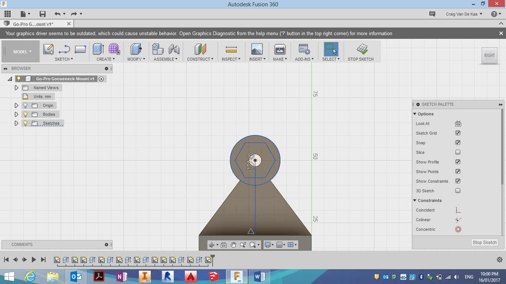Open the Display Settings dropdown
Image resolution: width=506 pixels, height=284 pixels.
[x=269, y=245]
